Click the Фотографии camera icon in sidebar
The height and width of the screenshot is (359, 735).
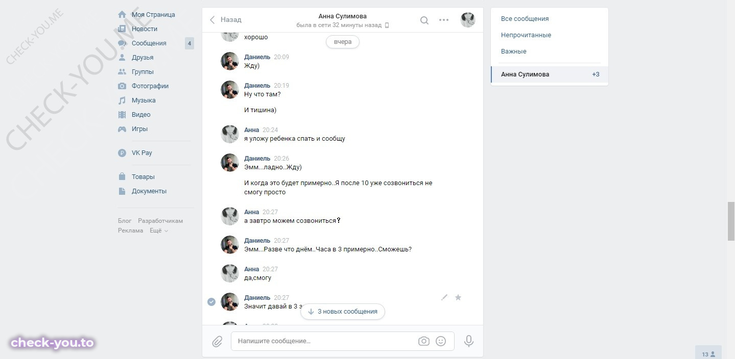coord(122,86)
